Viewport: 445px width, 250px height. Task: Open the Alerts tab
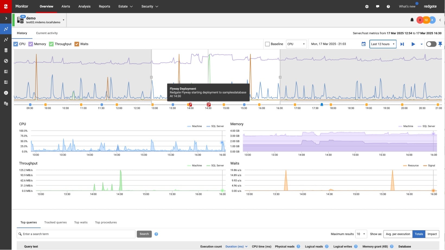pyautogui.click(x=66, y=6)
